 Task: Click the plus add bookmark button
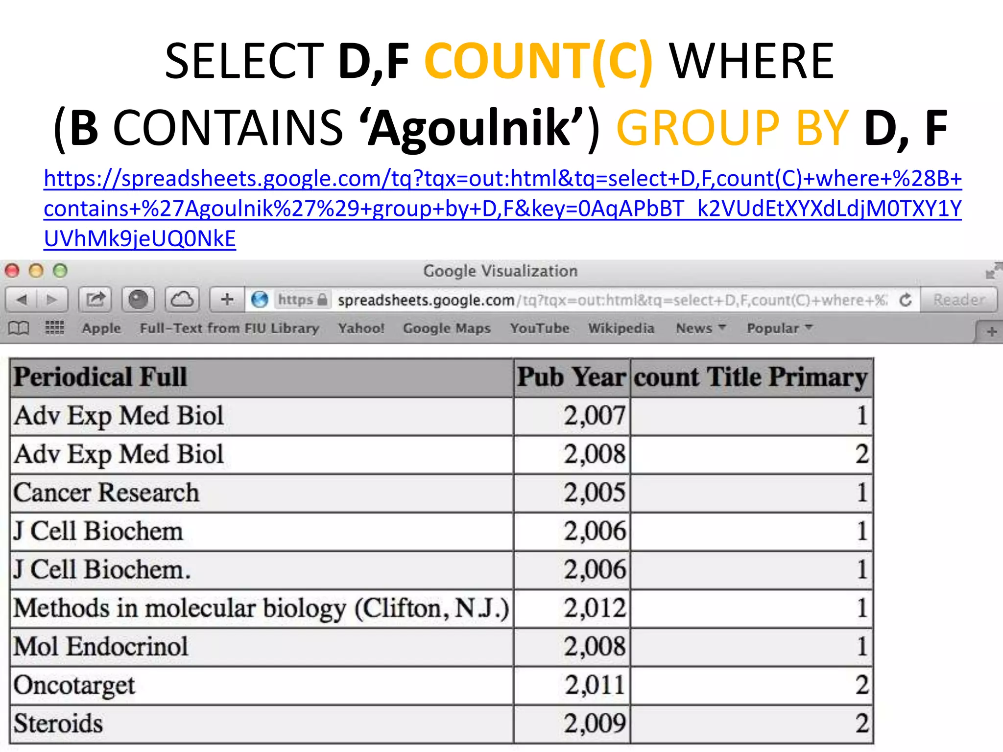pos(227,299)
